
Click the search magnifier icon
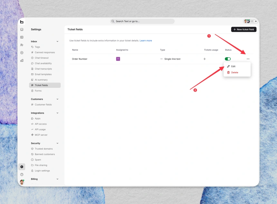(113, 21)
